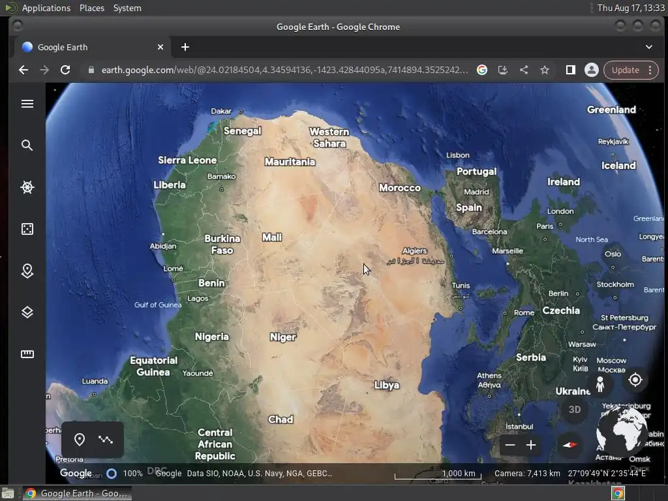Click the 100% loading indicator
This screenshot has width=668, height=501.
[133, 474]
